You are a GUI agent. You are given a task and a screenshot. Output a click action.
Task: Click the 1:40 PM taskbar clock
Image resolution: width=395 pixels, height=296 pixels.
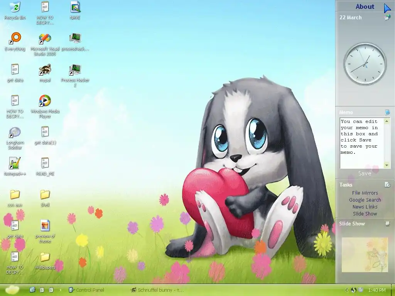[x=377, y=290]
